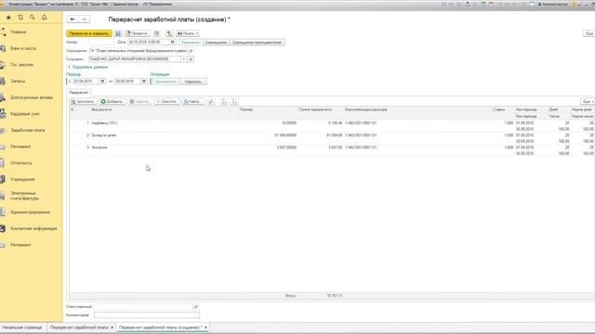Move row down with the sort arrow icon
This screenshot has height=334, width=595.
(x=234, y=101)
